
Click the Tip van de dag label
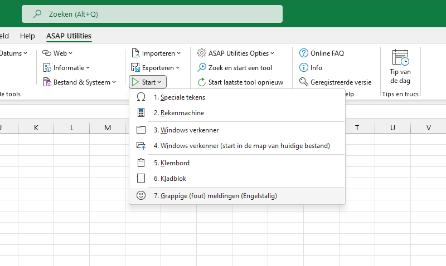400,76
